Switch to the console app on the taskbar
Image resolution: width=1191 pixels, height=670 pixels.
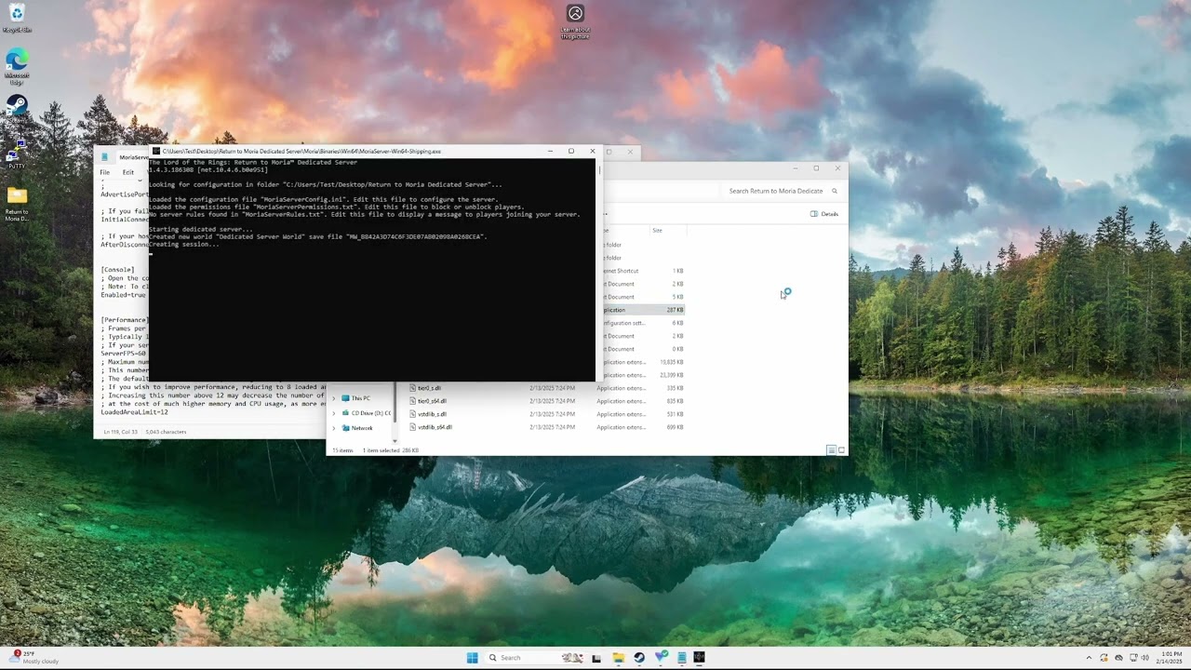click(699, 658)
